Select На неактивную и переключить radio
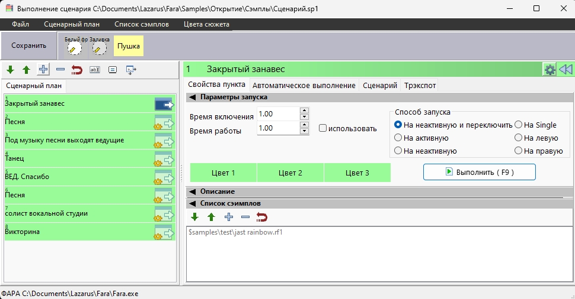 click(x=398, y=125)
